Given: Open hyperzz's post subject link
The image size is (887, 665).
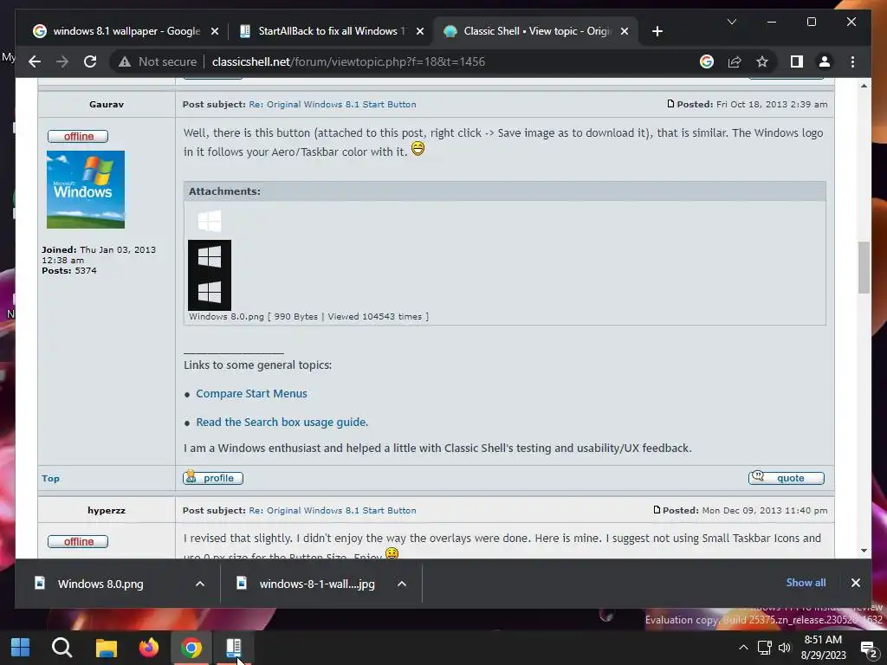Looking at the screenshot, I should click(x=332, y=511).
